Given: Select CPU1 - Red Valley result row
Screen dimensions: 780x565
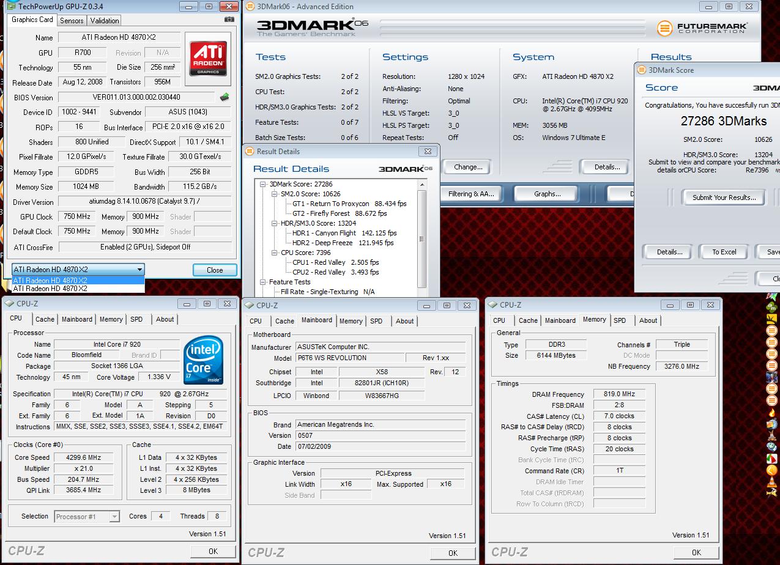Looking at the screenshot, I should pyautogui.click(x=336, y=262).
